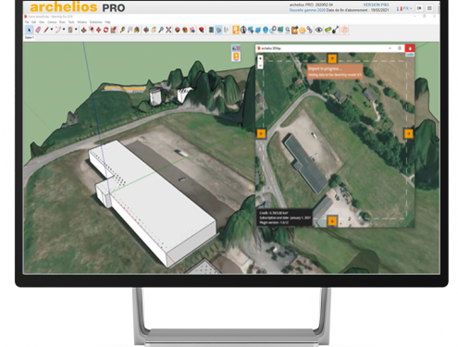The height and width of the screenshot is (347, 458).
Task: Switch to the Scene 1 tab
Action: (30, 37)
